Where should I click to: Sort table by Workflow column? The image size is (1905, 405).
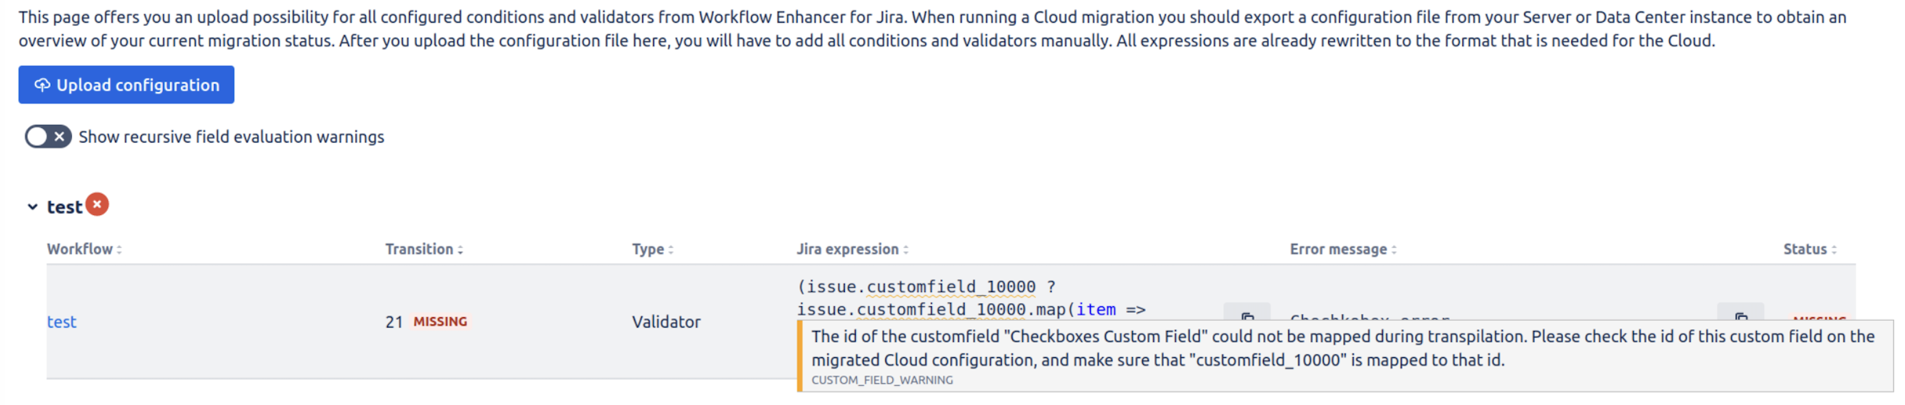click(84, 249)
